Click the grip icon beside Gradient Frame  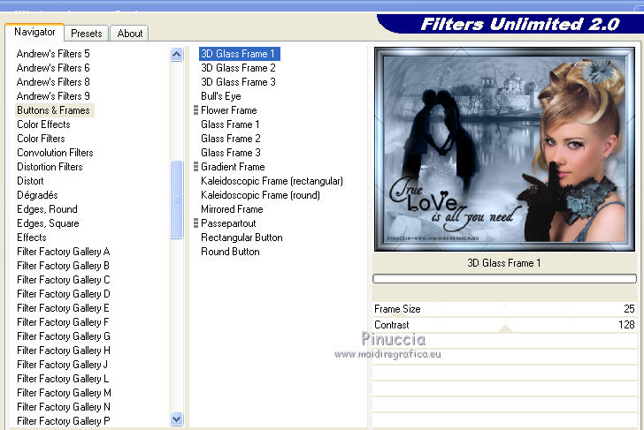tap(195, 167)
